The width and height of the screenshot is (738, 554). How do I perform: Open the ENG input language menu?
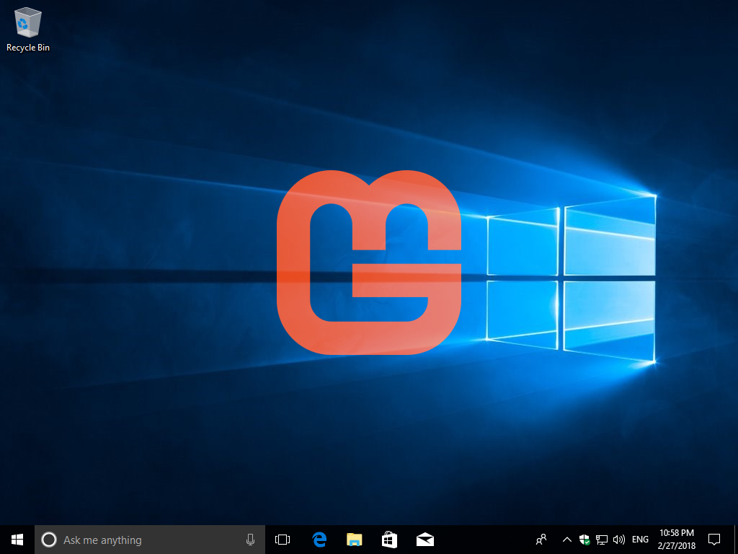[640, 539]
